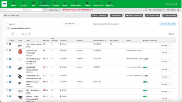
Task: Switch to the Loans tab
Action: click(x=65, y=4)
